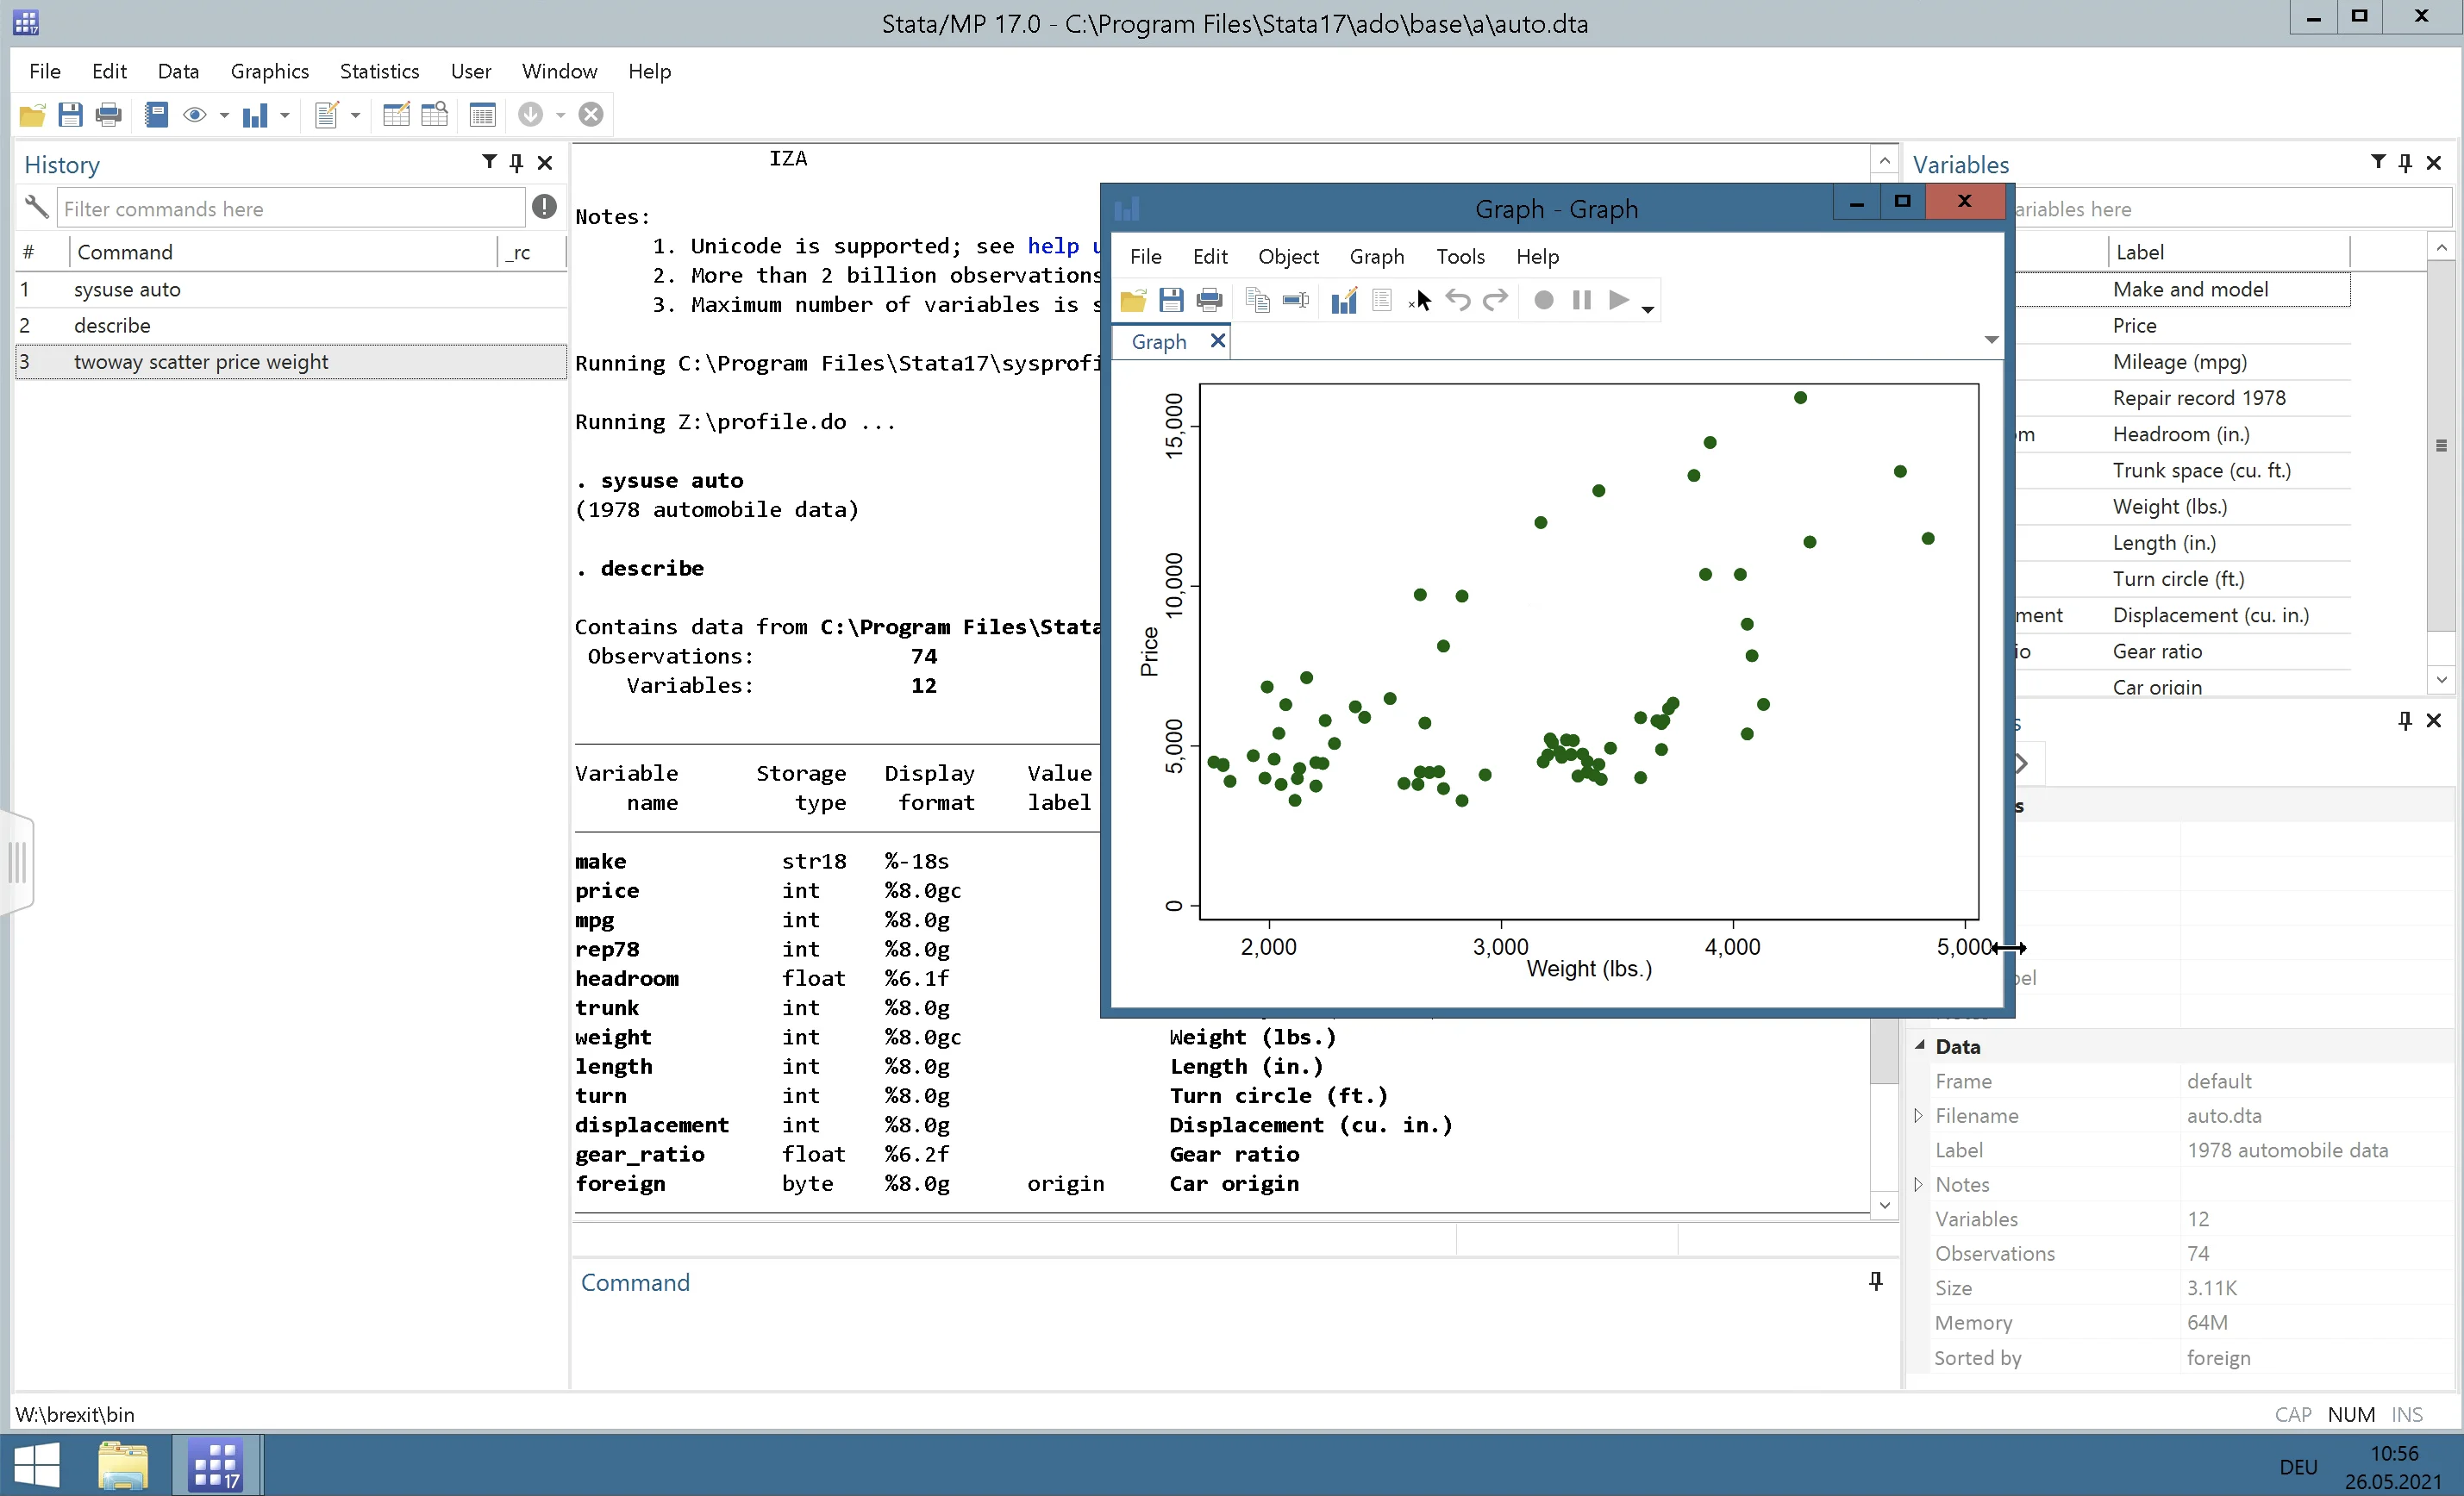2464x1496 pixels.
Task: Start the Graph Editor in Graph window
Action: click(1344, 301)
